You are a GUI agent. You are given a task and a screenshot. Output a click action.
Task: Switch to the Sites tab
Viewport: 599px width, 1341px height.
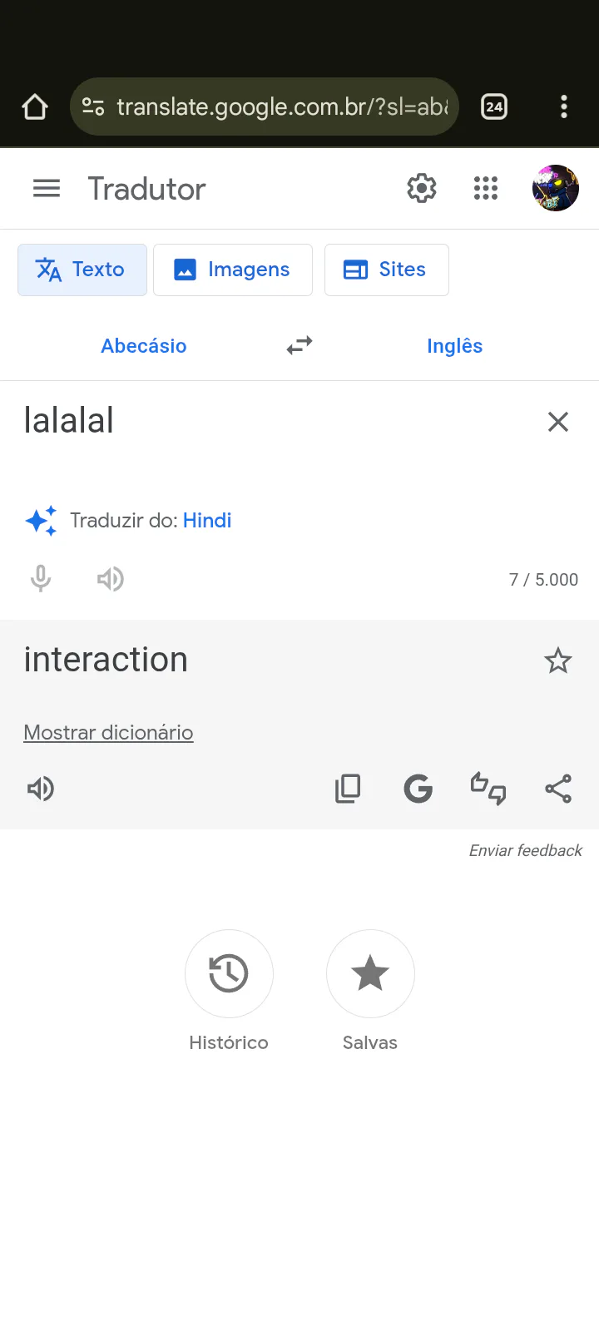(x=387, y=270)
